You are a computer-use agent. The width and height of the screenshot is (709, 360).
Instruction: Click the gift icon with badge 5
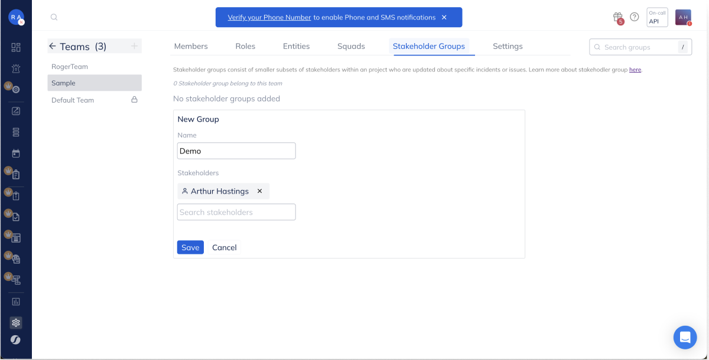(617, 17)
